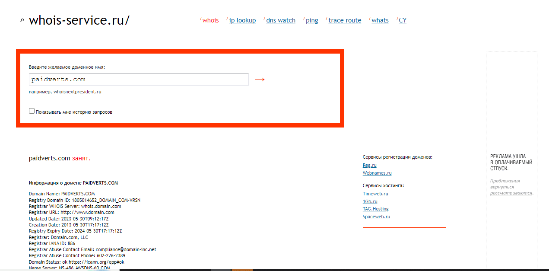Click the magnifier icon beside site title
The height and width of the screenshot is (271, 549).
[22, 20]
